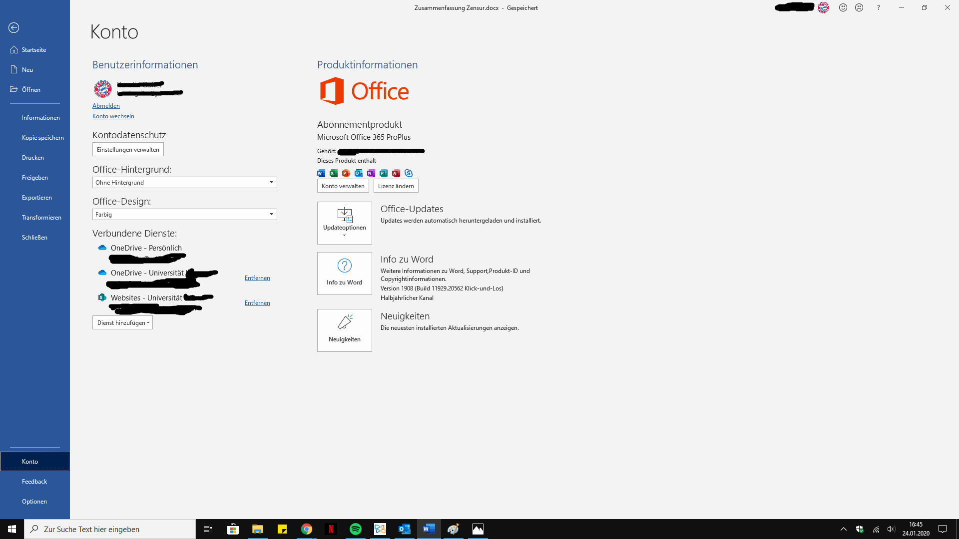Open the Updateoptionen dropdown button
The image size is (959, 539).
[345, 223]
